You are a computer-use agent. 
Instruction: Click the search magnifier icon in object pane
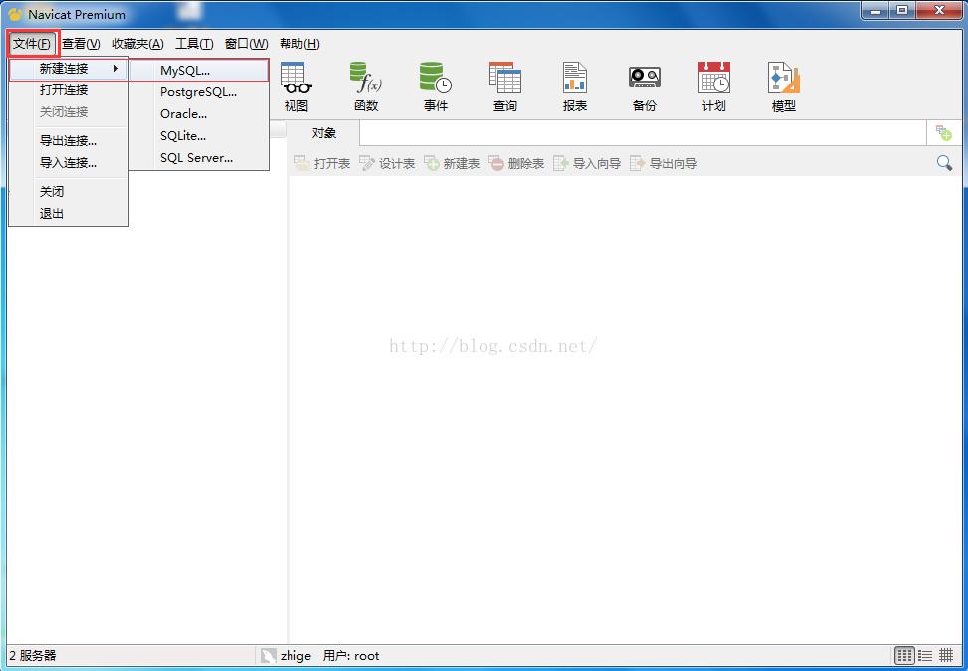(x=944, y=163)
